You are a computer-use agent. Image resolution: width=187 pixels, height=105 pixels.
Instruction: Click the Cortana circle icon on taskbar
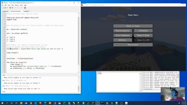click(x=12, y=103)
